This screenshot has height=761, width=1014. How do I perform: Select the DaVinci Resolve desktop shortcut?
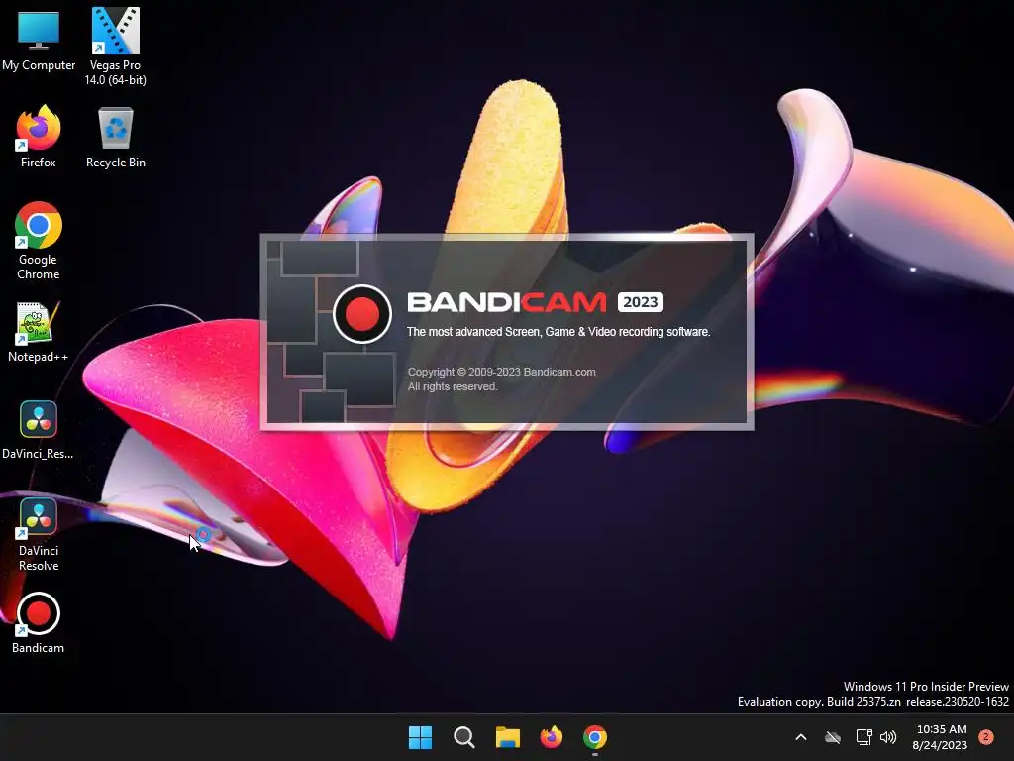[39, 534]
